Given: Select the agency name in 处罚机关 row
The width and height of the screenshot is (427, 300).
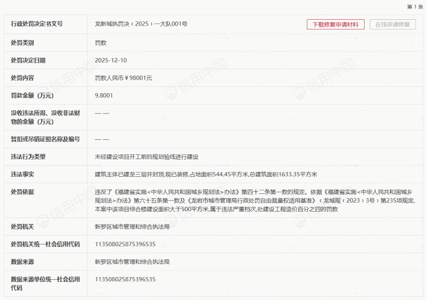Looking at the screenshot, I should coord(132,227).
